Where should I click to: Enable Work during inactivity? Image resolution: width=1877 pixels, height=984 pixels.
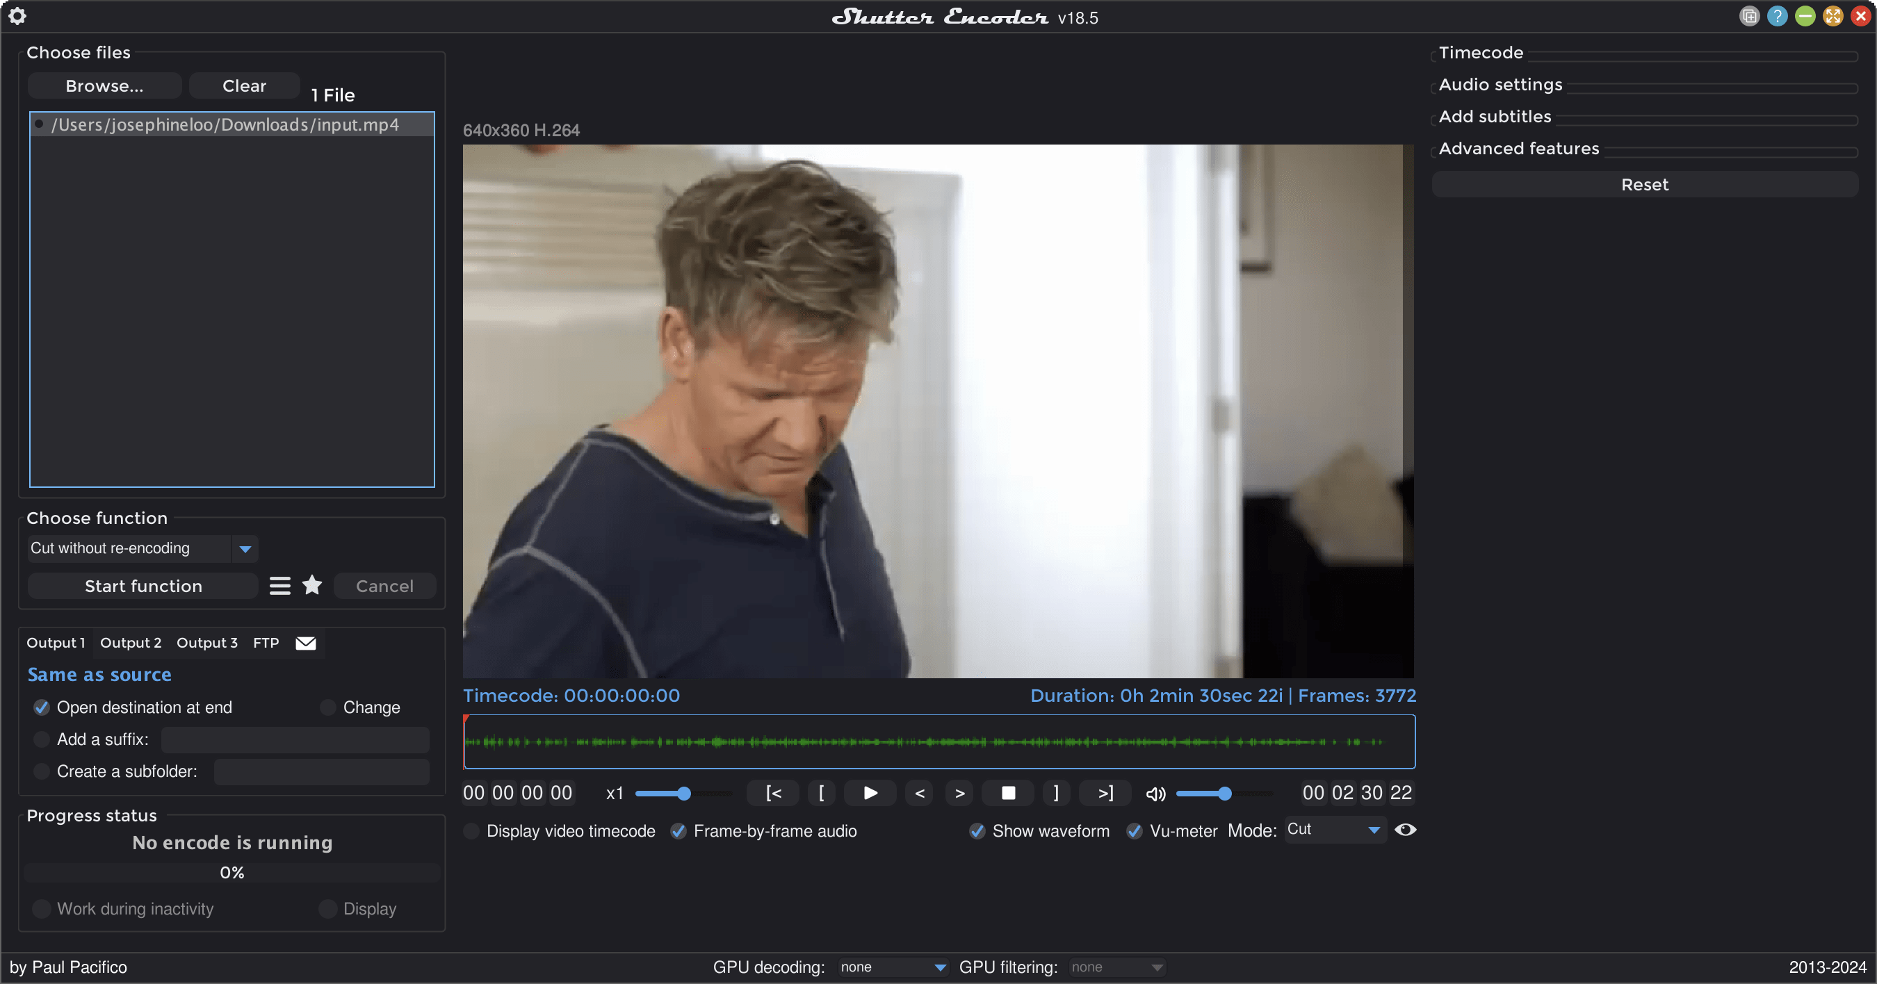(x=42, y=908)
